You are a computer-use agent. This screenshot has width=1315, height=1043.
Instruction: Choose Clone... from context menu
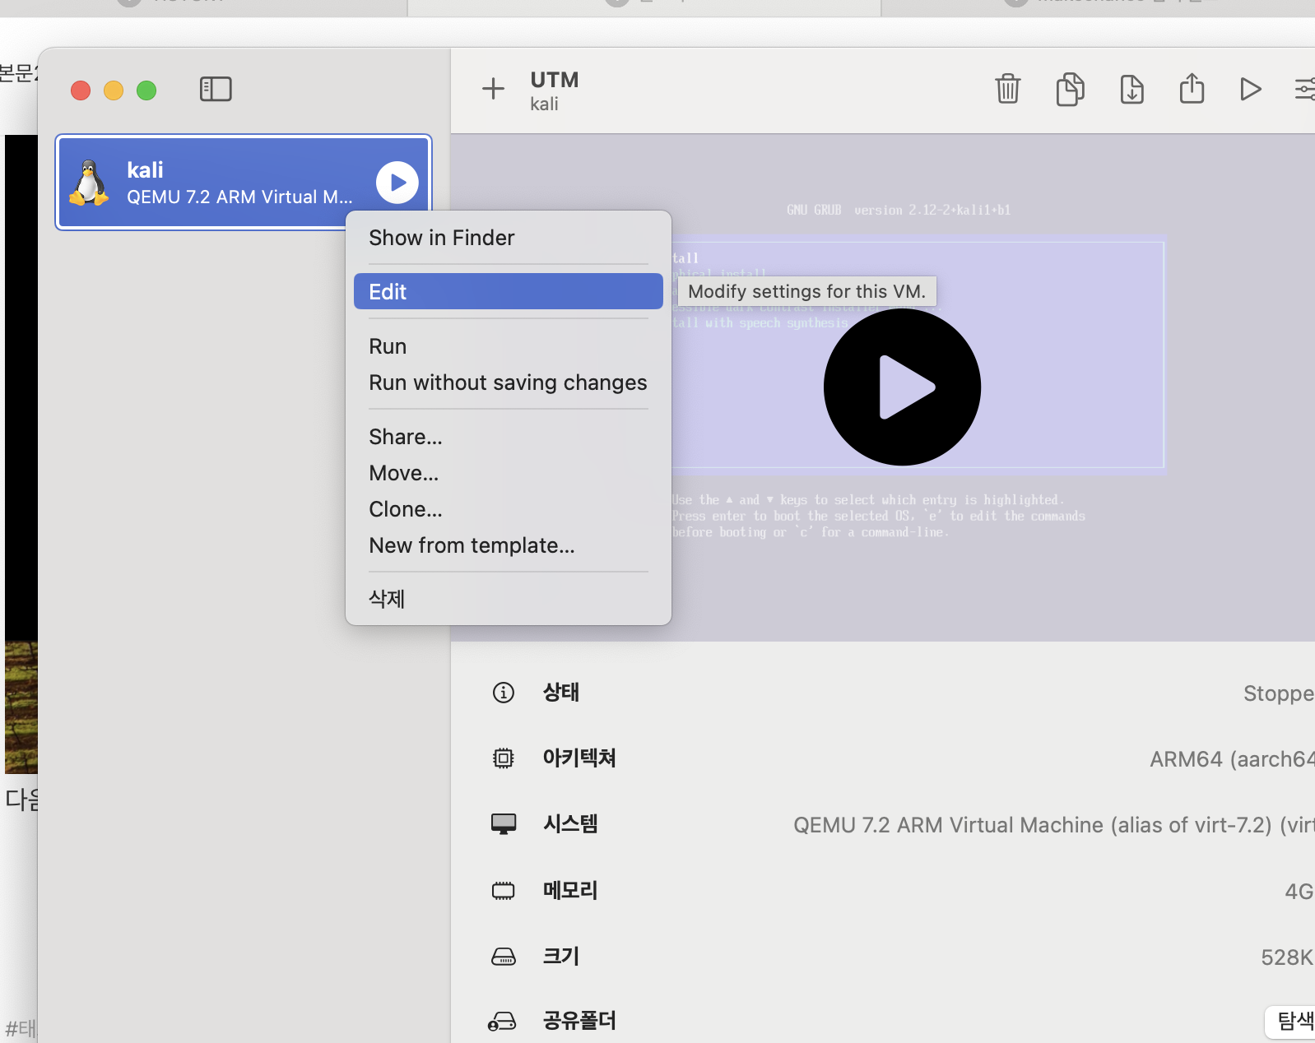pos(508,509)
